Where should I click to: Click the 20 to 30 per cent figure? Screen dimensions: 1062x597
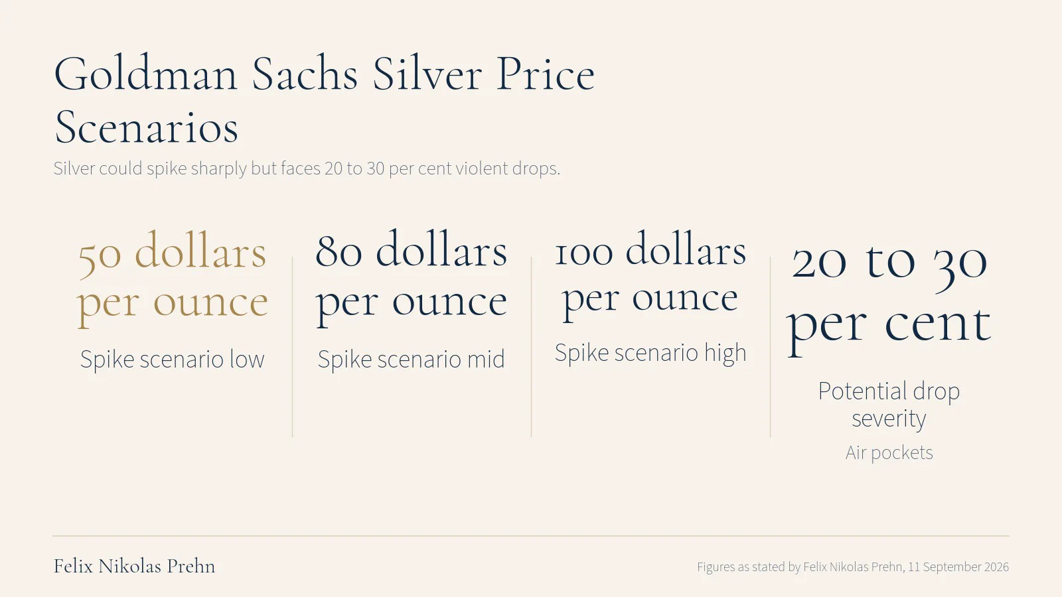coord(889,295)
